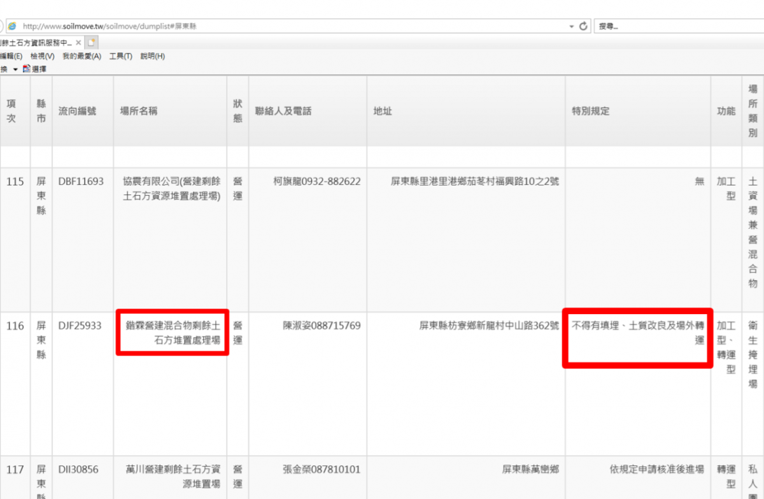
Task: Expand the address bar history dropdown arrow
Action: [x=572, y=27]
